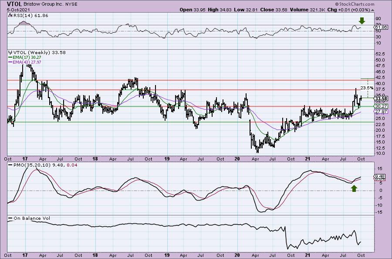The width and height of the screenshot is (392, 259).
Task: Click the Chg +0.01 (+0.03%) value
Action: pos(349,10)
